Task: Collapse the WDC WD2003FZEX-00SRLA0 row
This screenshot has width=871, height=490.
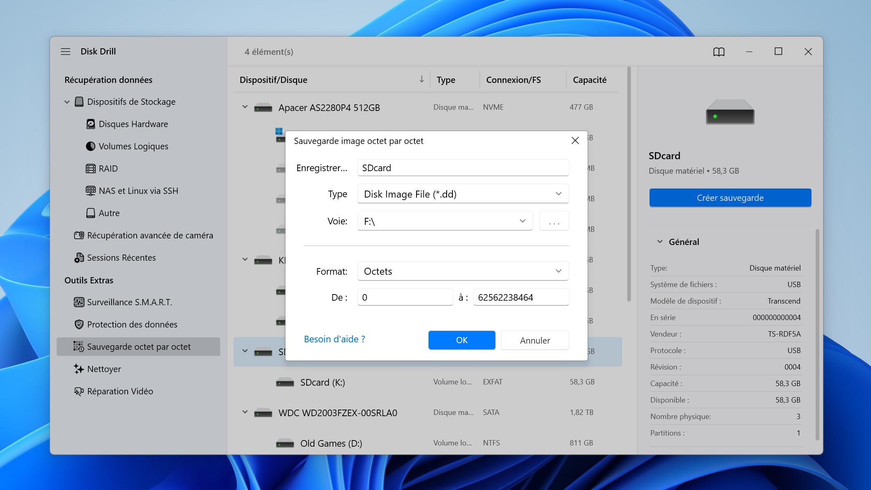Action: 245,412
